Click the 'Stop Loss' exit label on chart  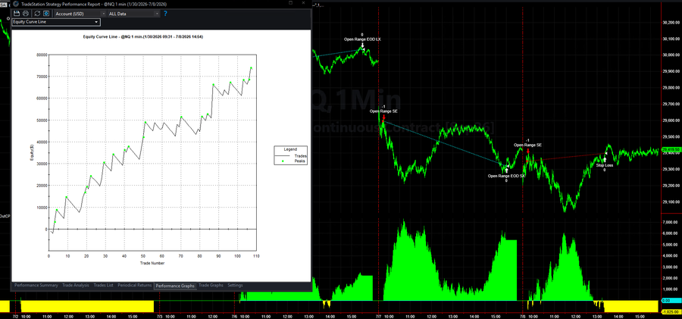604,165
